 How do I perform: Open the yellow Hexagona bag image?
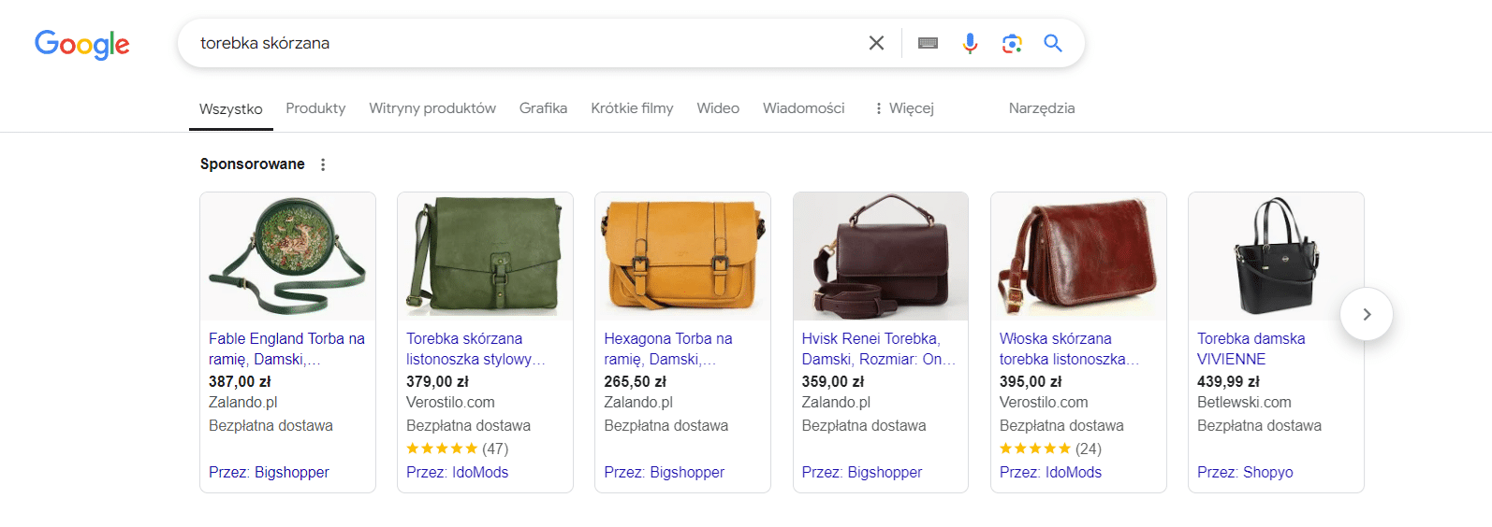pos(682,256)
